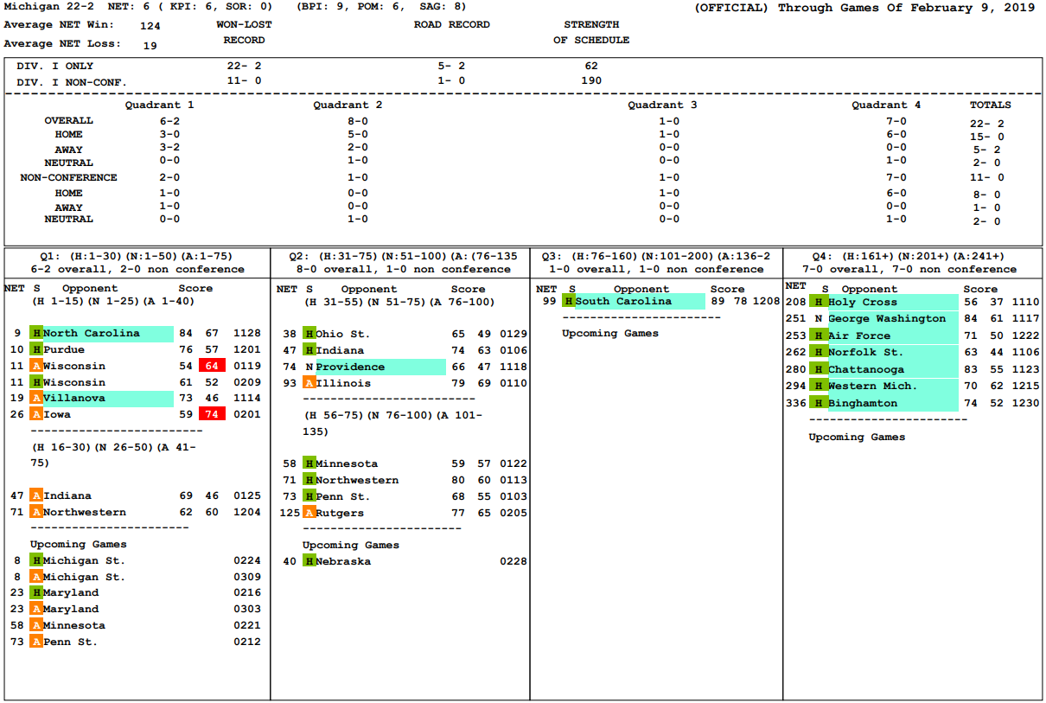Click green H badge beside Ohio St.

309,334
